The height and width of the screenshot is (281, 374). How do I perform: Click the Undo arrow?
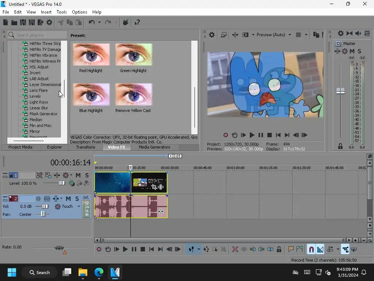(92, 22)
